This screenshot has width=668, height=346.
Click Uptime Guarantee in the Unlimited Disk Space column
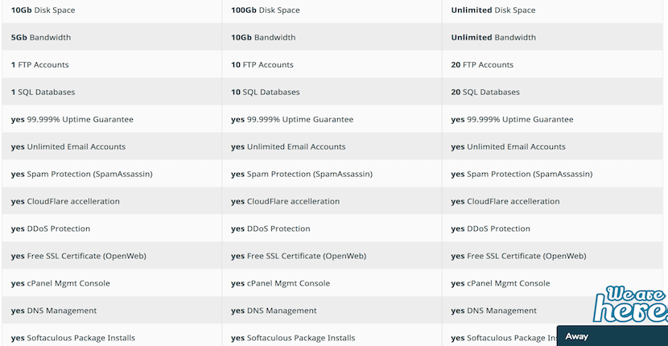553,119
